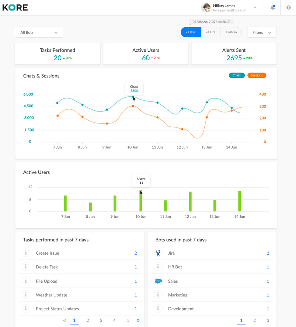Image resolution: width=296 pixels, height=327 pixels.
Task: Select the 7 Days range tab
Action: [191, 32]
